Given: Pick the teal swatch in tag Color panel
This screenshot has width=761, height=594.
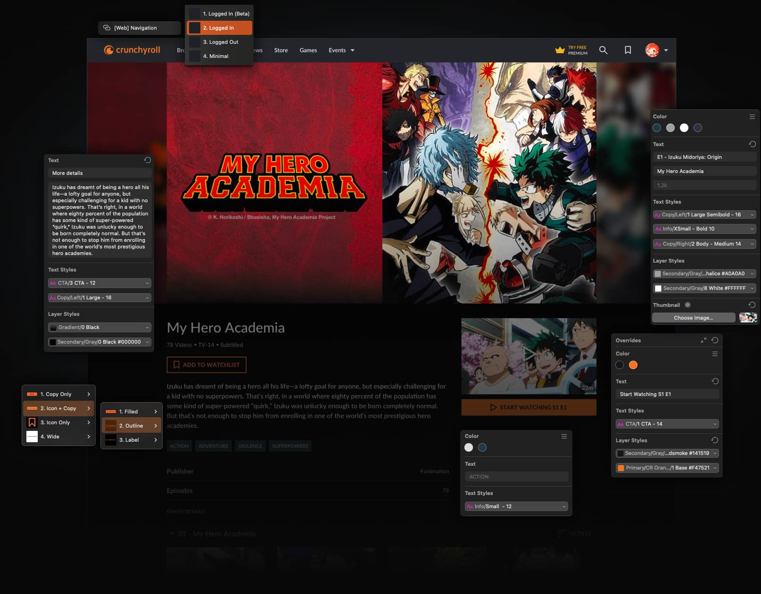Looking at the screenshot, I should point(482,447).
